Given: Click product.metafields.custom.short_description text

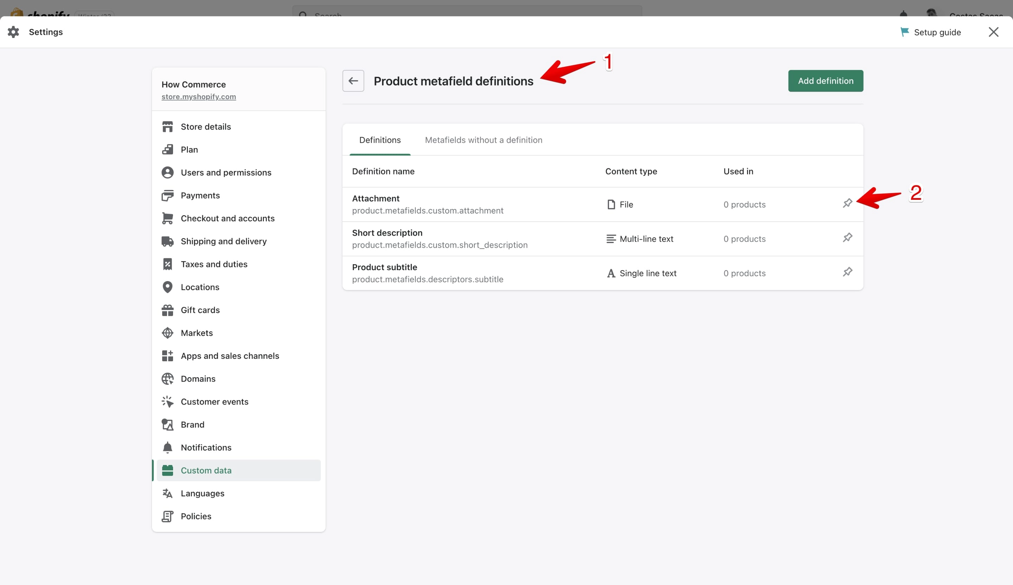Looking at the screenshot, I should (x=440, y=245).
